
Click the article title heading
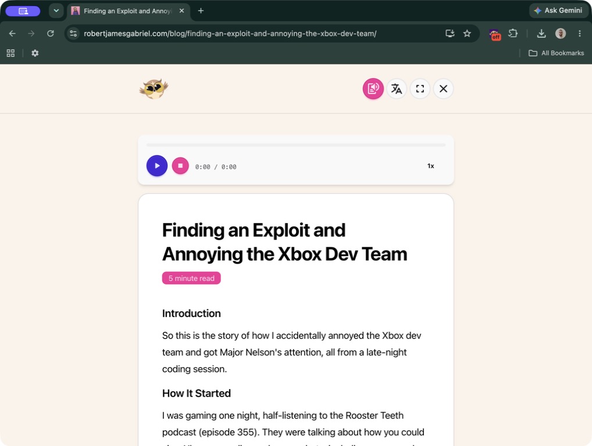tap(285, 242)
